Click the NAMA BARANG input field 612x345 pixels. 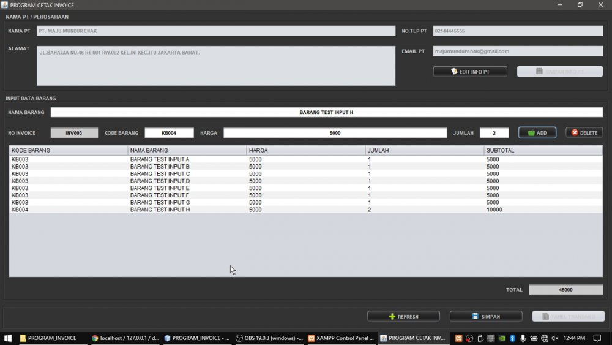(326, 113)
